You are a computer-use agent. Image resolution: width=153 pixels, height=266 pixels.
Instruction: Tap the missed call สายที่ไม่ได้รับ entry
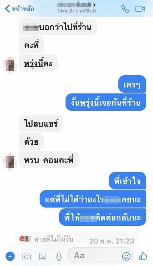(x=77, y=240)
